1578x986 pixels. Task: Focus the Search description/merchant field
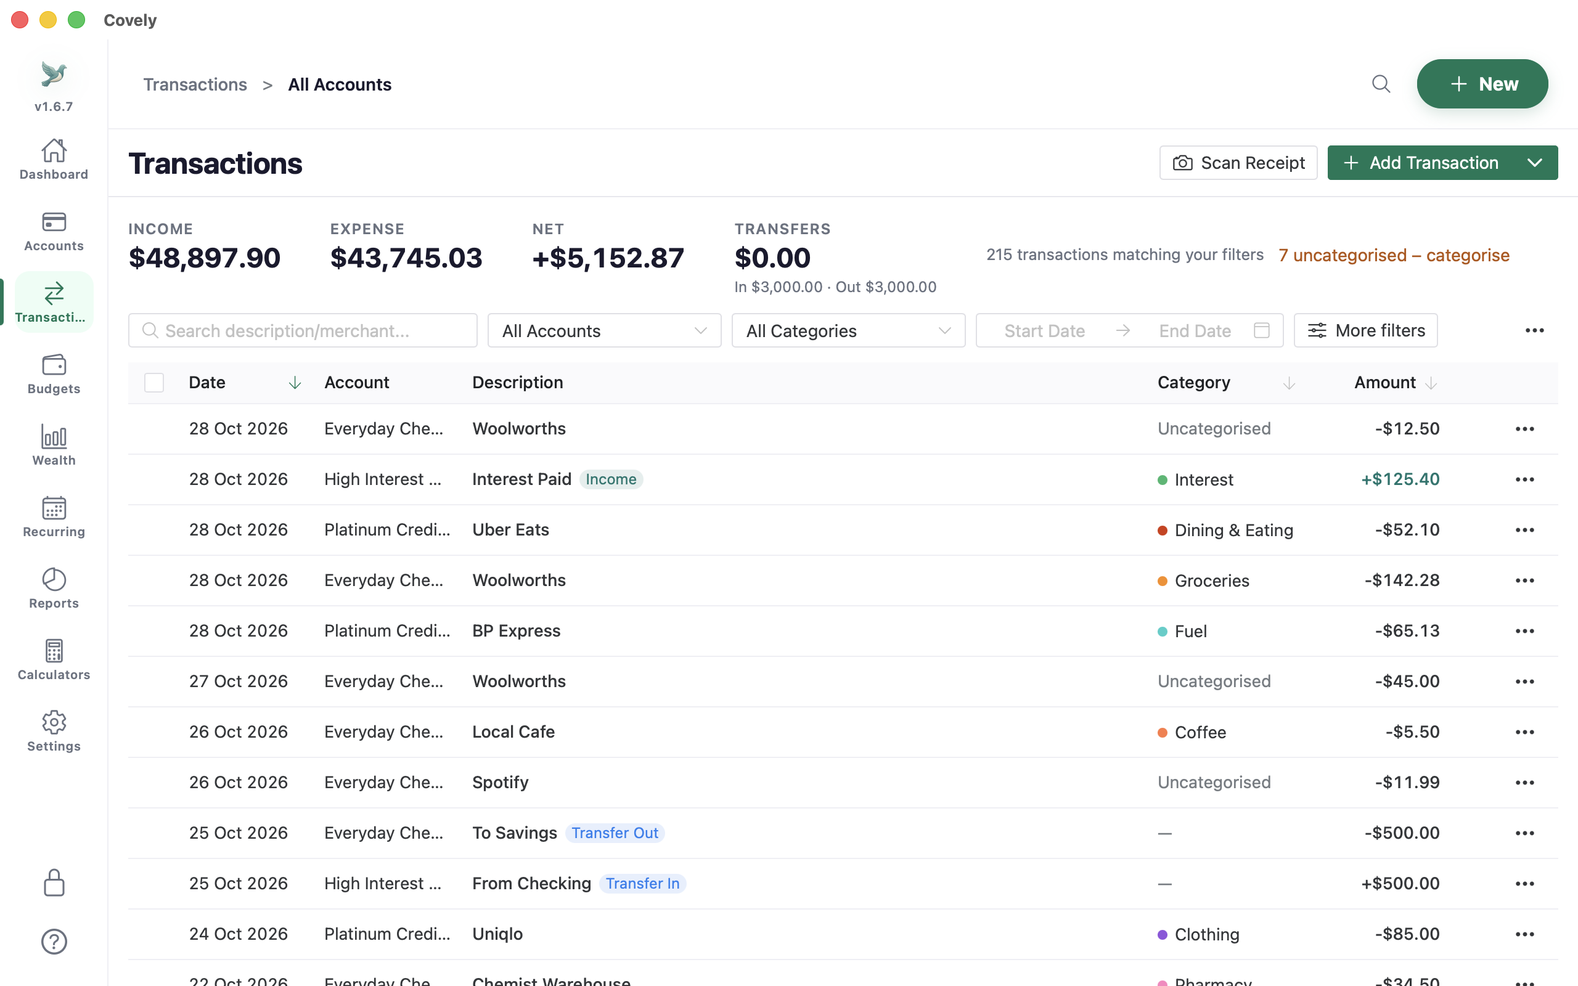(303, 331)
